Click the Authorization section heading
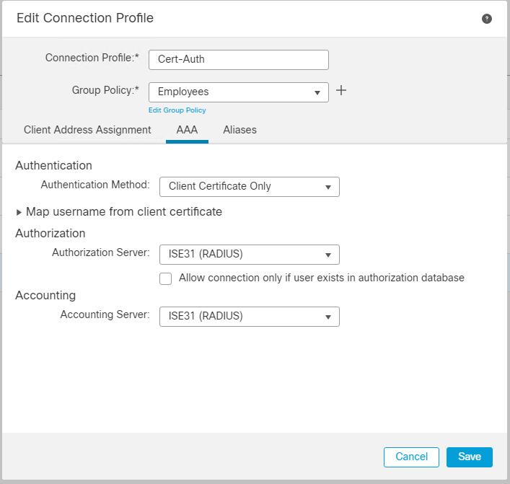 [x=50, y=234]
